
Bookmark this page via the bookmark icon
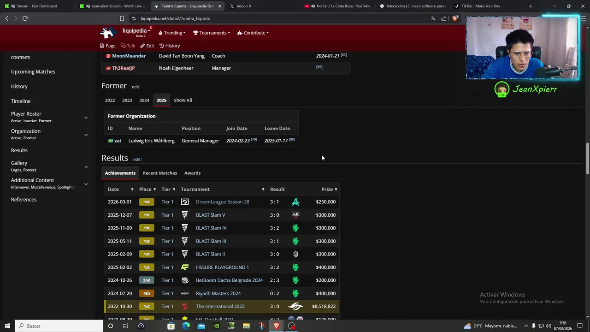122,18
